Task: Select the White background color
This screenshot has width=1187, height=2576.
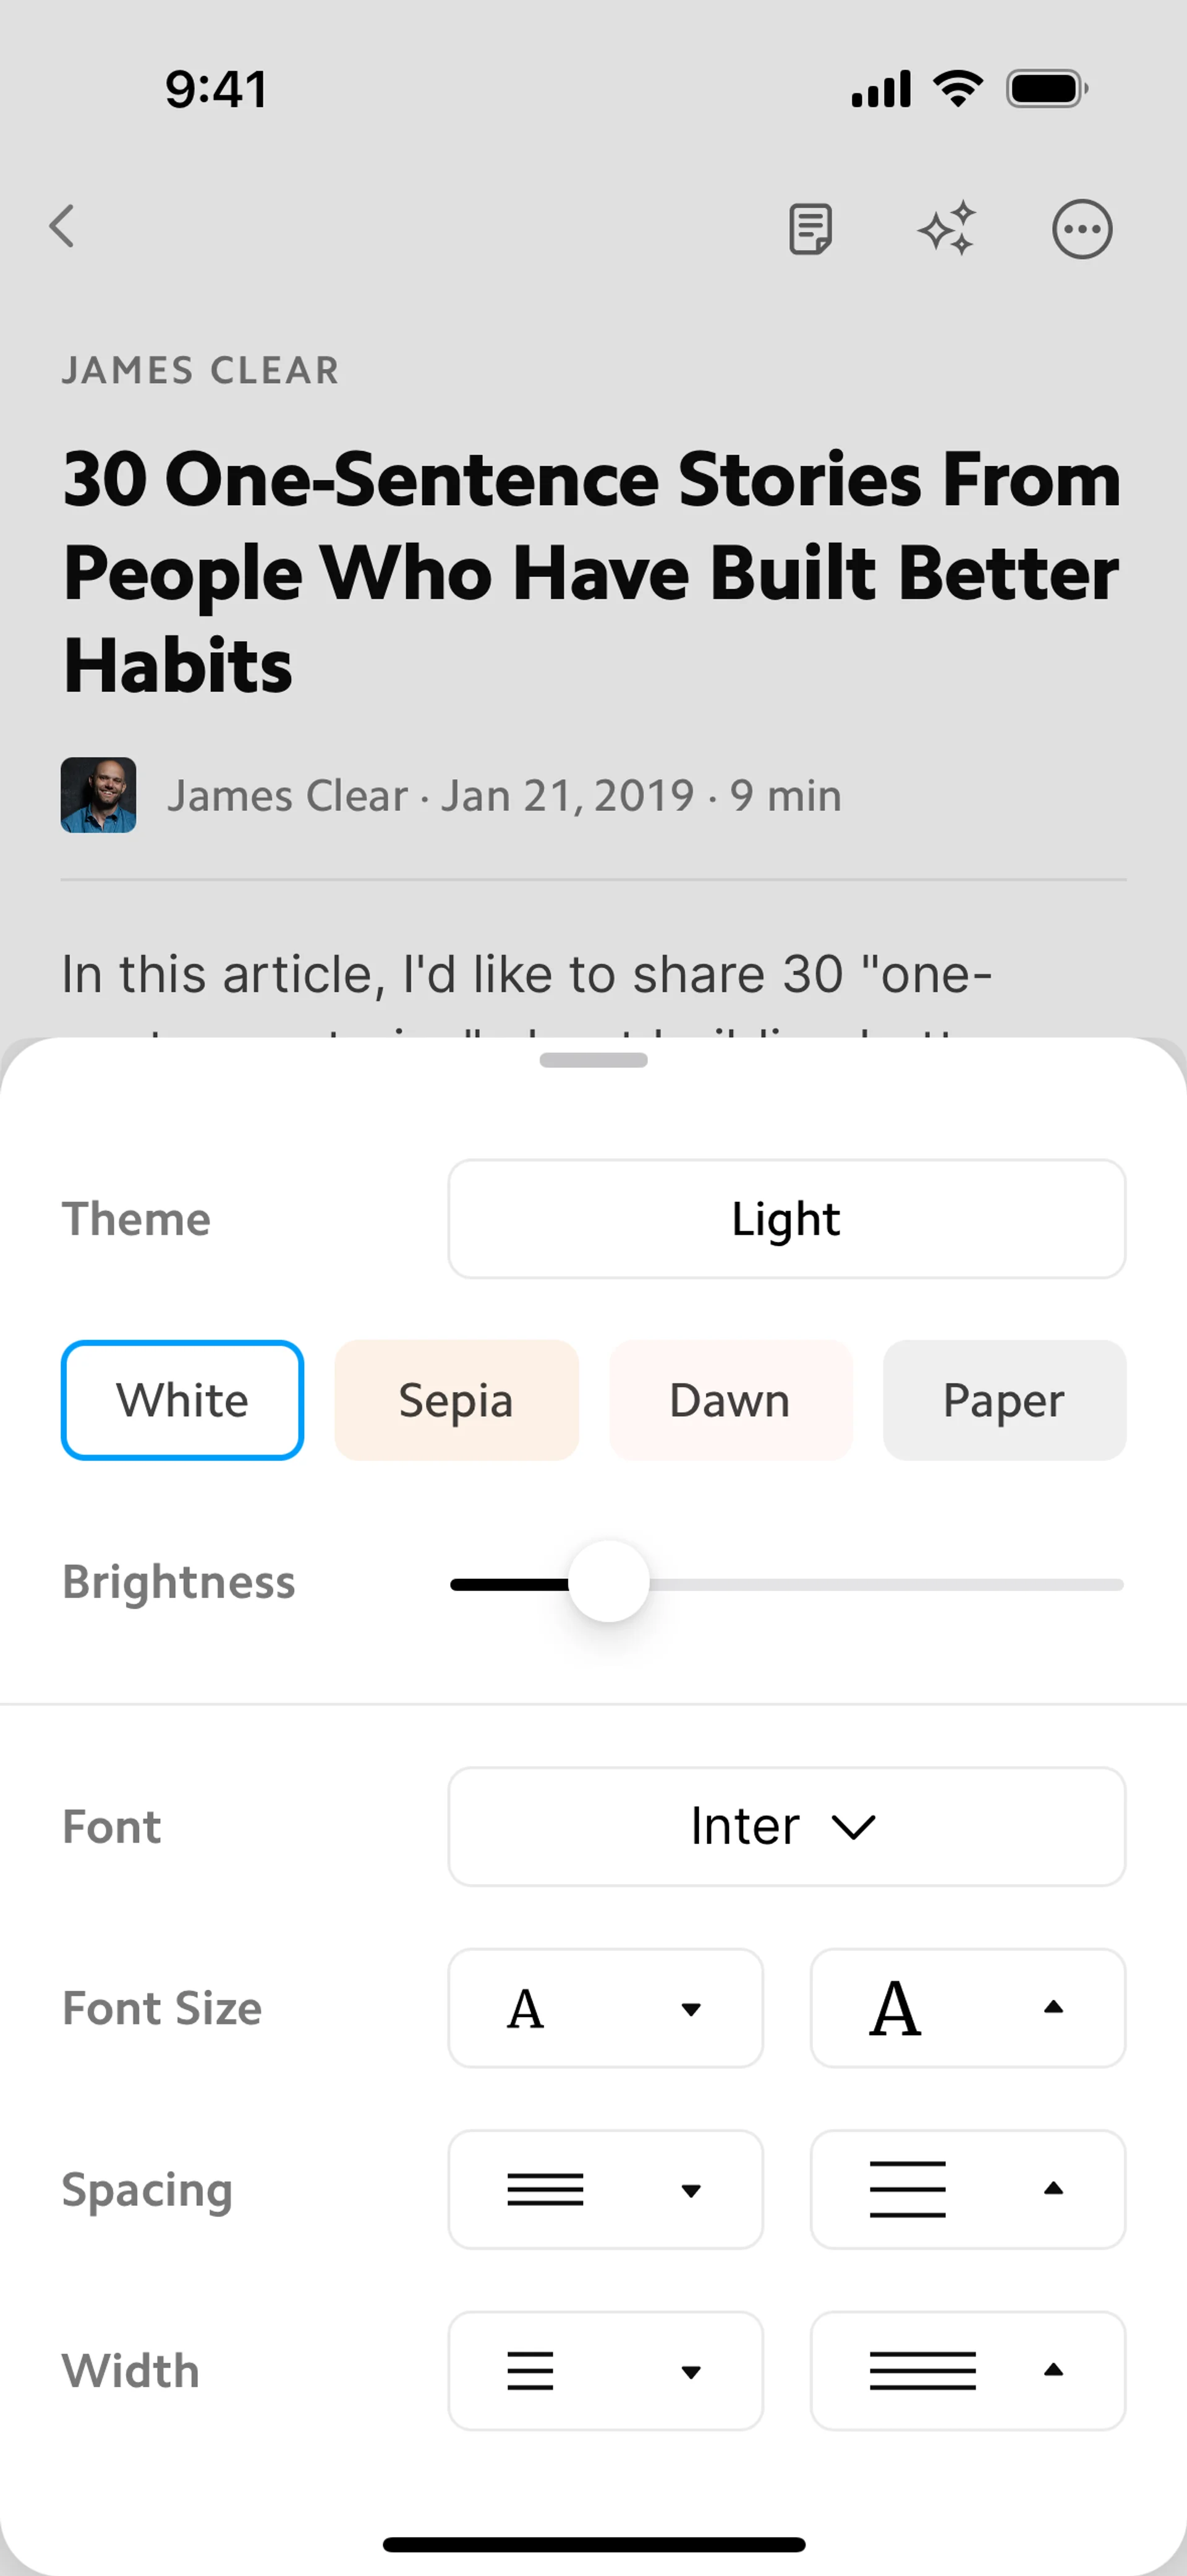Action: tap(183, 1400)
